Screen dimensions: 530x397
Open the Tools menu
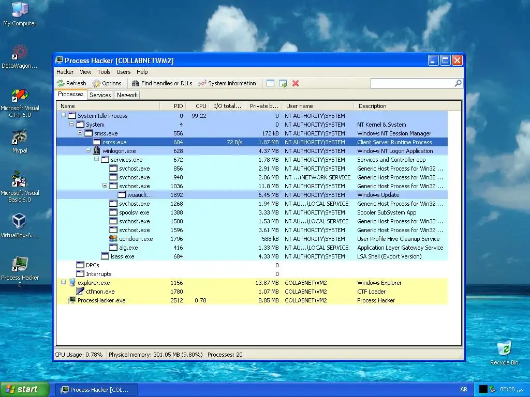tap(104, 72)
